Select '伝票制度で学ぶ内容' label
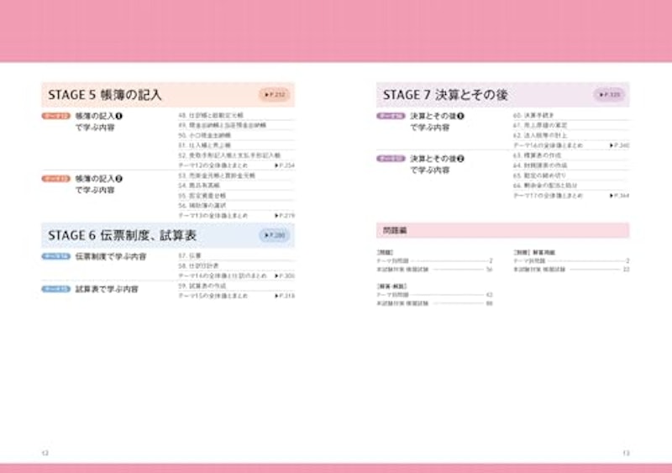 click(x=111, y=256)
